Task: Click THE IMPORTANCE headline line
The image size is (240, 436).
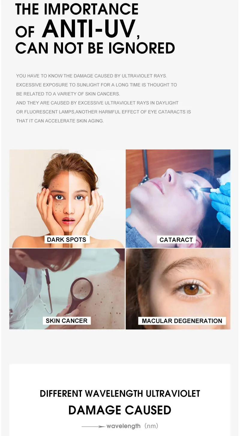Action: tap(77, 9)
